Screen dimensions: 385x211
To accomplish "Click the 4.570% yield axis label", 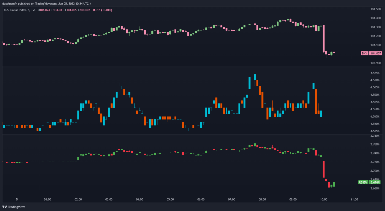I will click(375, 80).
